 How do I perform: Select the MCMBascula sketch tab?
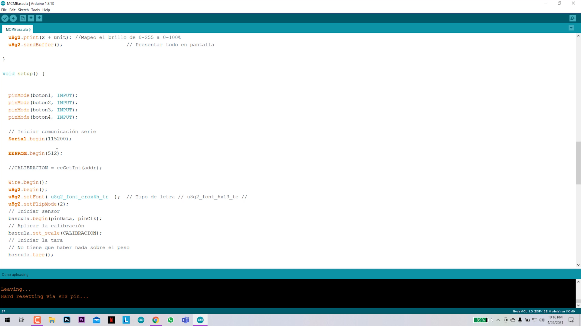point(17,29)
